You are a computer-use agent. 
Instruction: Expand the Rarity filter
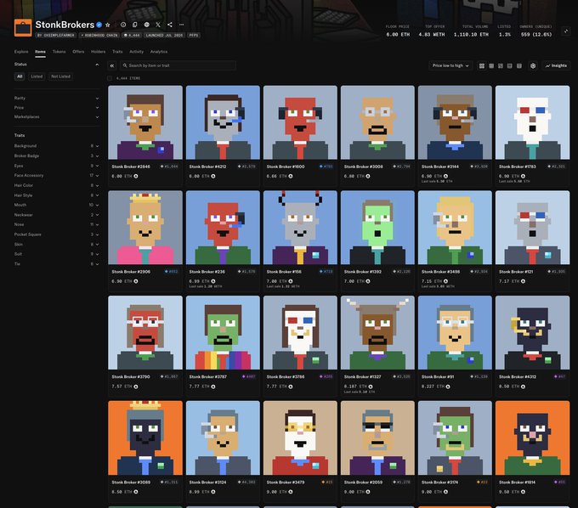56,98
